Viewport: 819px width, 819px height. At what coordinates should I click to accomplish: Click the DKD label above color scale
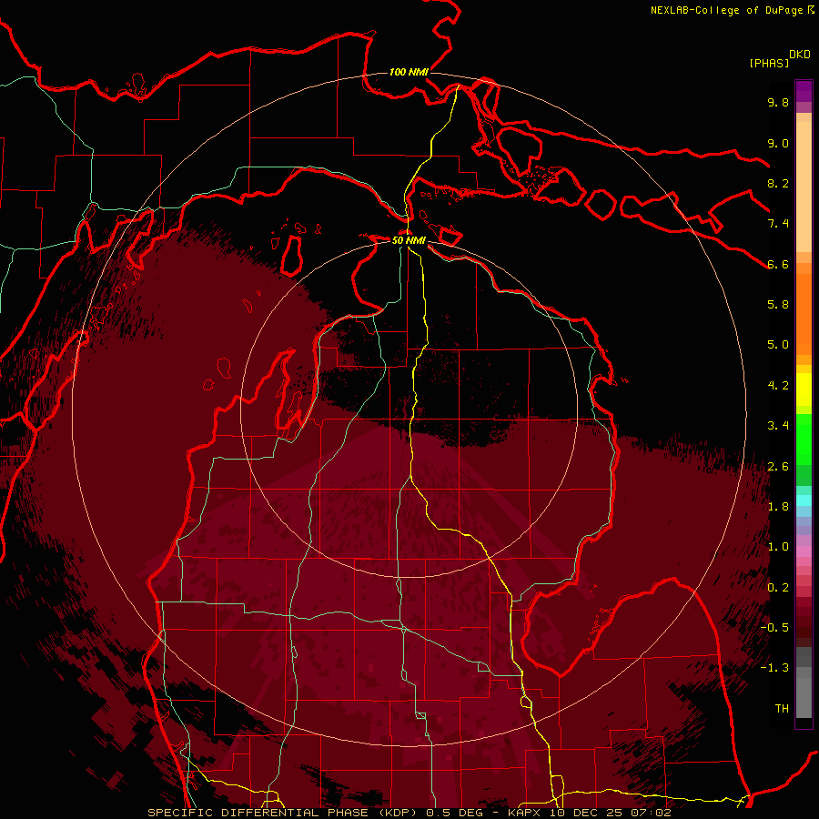[800, 55]
